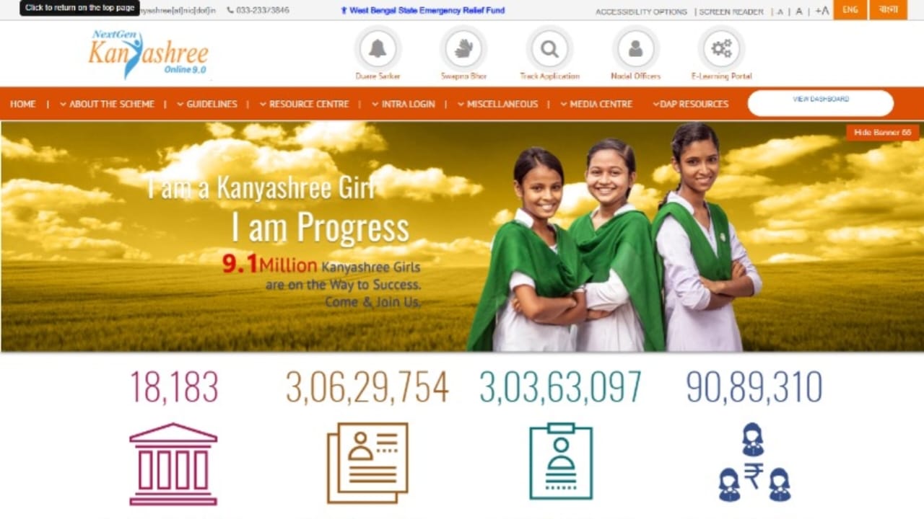924x519 pixels.
Task: Expand the DAP Resources dropdown
Action: point(690,104)
